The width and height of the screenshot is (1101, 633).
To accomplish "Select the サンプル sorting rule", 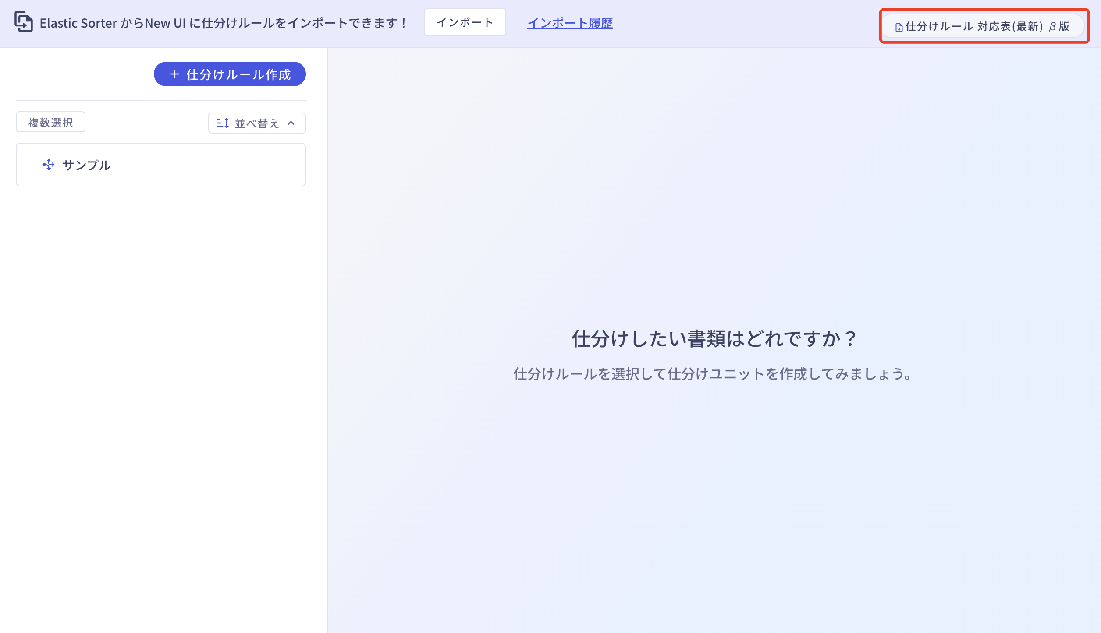I will click(161, 165).
